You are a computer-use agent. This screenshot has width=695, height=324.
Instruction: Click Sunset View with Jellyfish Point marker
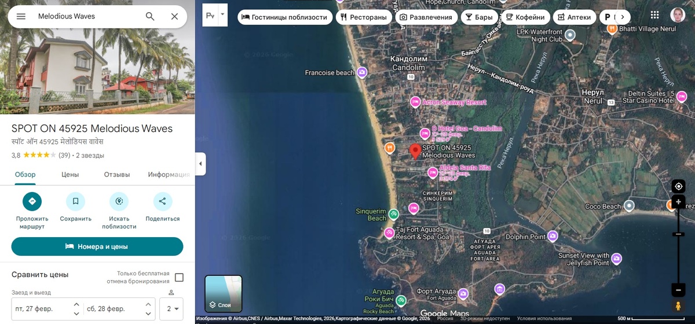pyautogui.click(x=616, y=259)
